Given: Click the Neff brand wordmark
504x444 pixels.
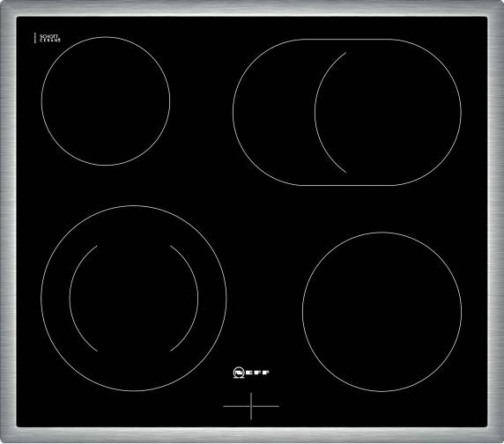Looking at the screenshot, I should pyautogui.click(x=257, y=373).
